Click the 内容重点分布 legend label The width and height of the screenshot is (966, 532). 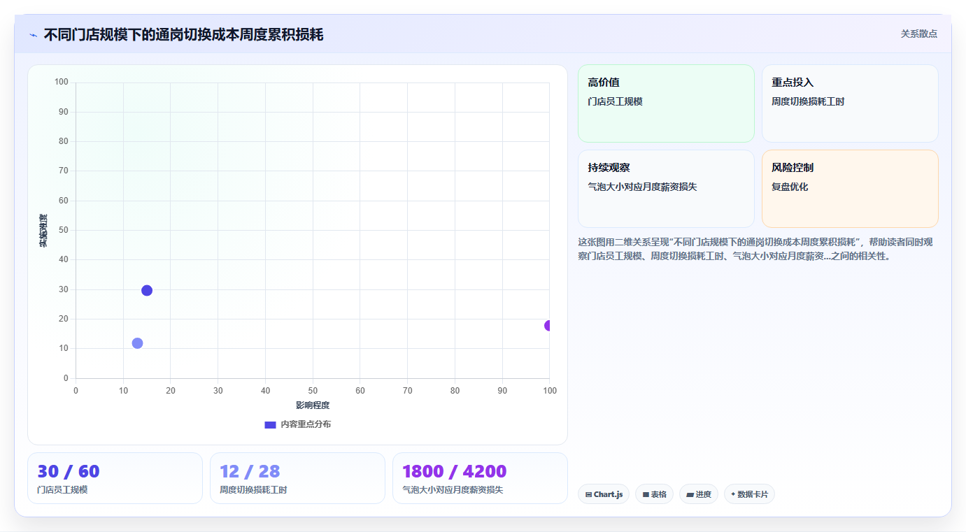coord(306,424)
